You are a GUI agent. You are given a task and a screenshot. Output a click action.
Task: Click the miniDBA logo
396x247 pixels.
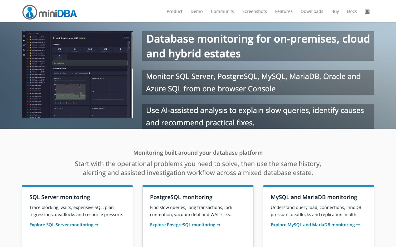click(49, 12)
